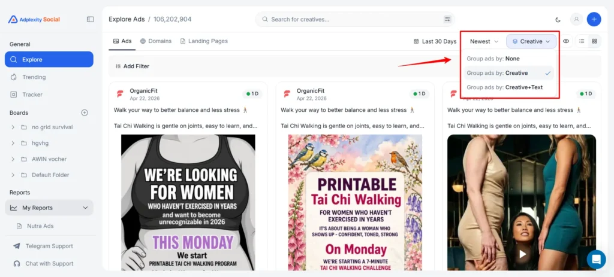Click second card's OrganicFit logo

[287, 94]
